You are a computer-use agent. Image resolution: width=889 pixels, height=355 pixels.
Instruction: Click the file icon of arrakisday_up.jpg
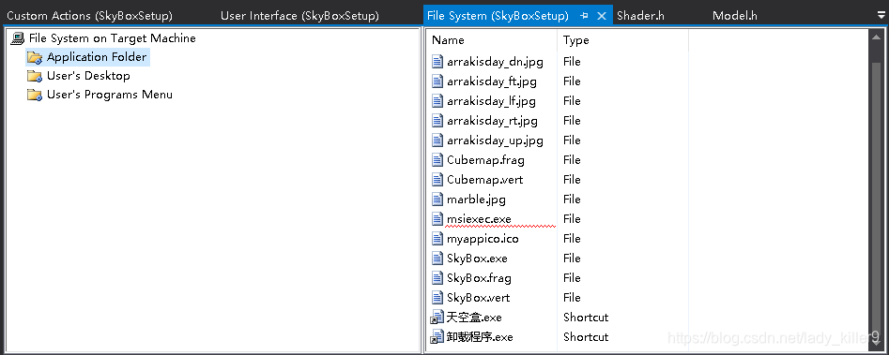pyautogui.click(x=437, y=141)
